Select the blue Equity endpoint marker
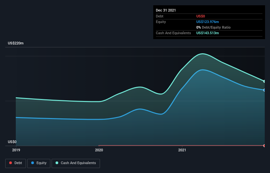This screenshot has height=173, width=270. (x=264, y=90)
